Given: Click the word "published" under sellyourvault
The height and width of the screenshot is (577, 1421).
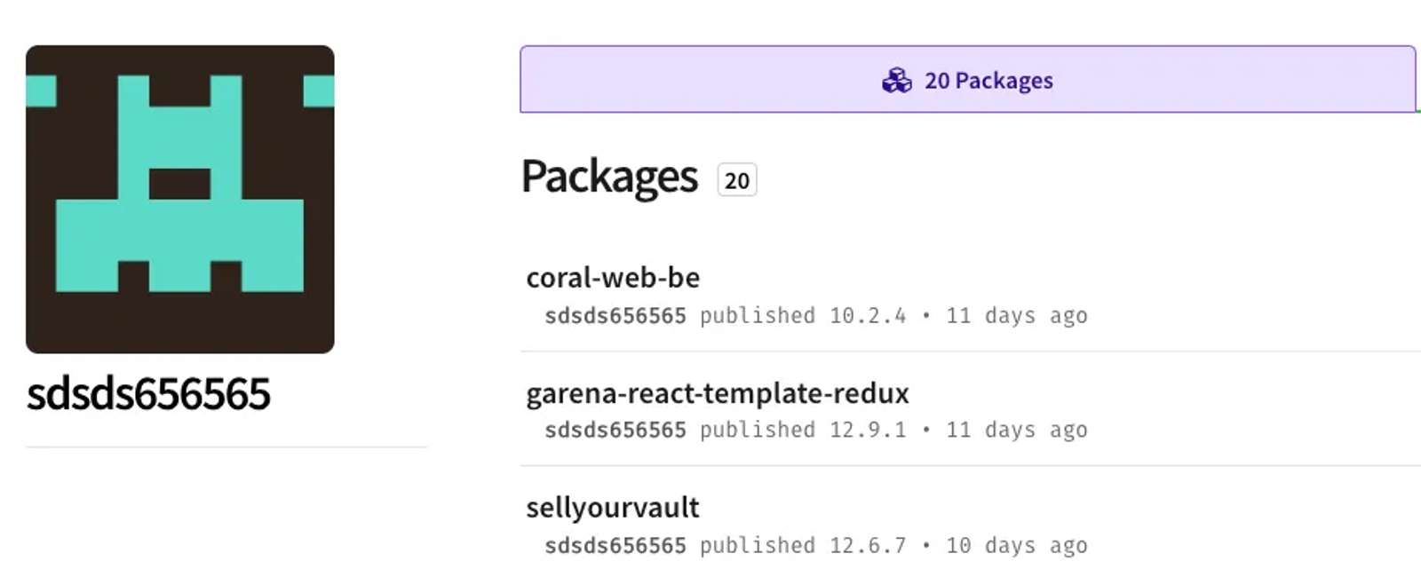Looking at the screenshot, I should coord(757,546).
